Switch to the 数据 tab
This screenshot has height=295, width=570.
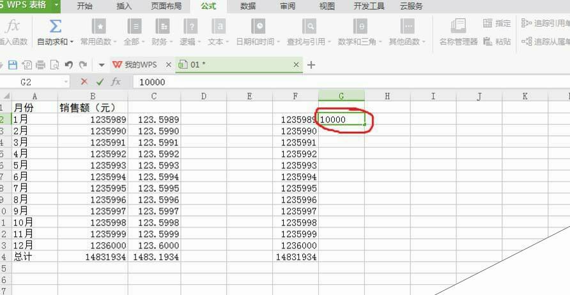pos(248,6)
